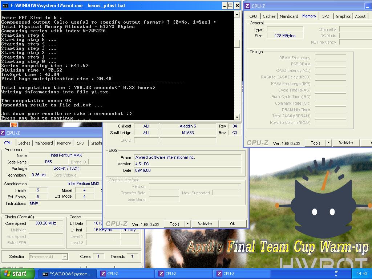Click CPU-Z logo icon in Memory window title
The height and width of the screenshot is (279, 372).
pyautogui.click(x=247, y=6)
